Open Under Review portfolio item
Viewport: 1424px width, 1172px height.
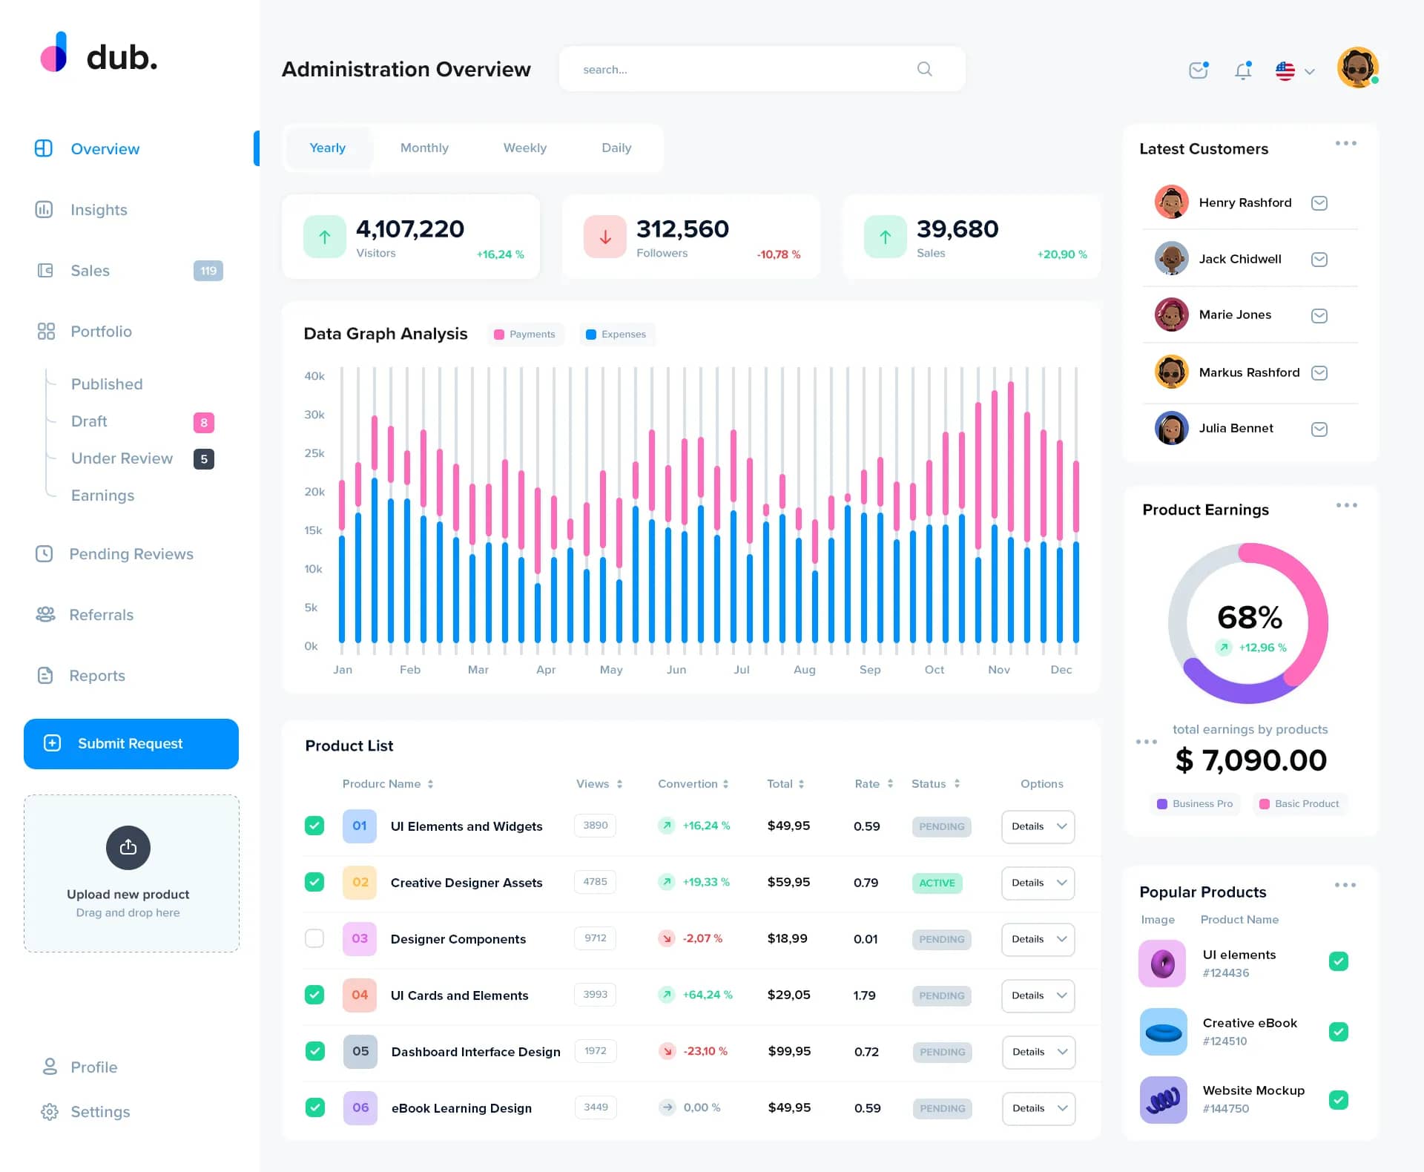pos(122,458)
